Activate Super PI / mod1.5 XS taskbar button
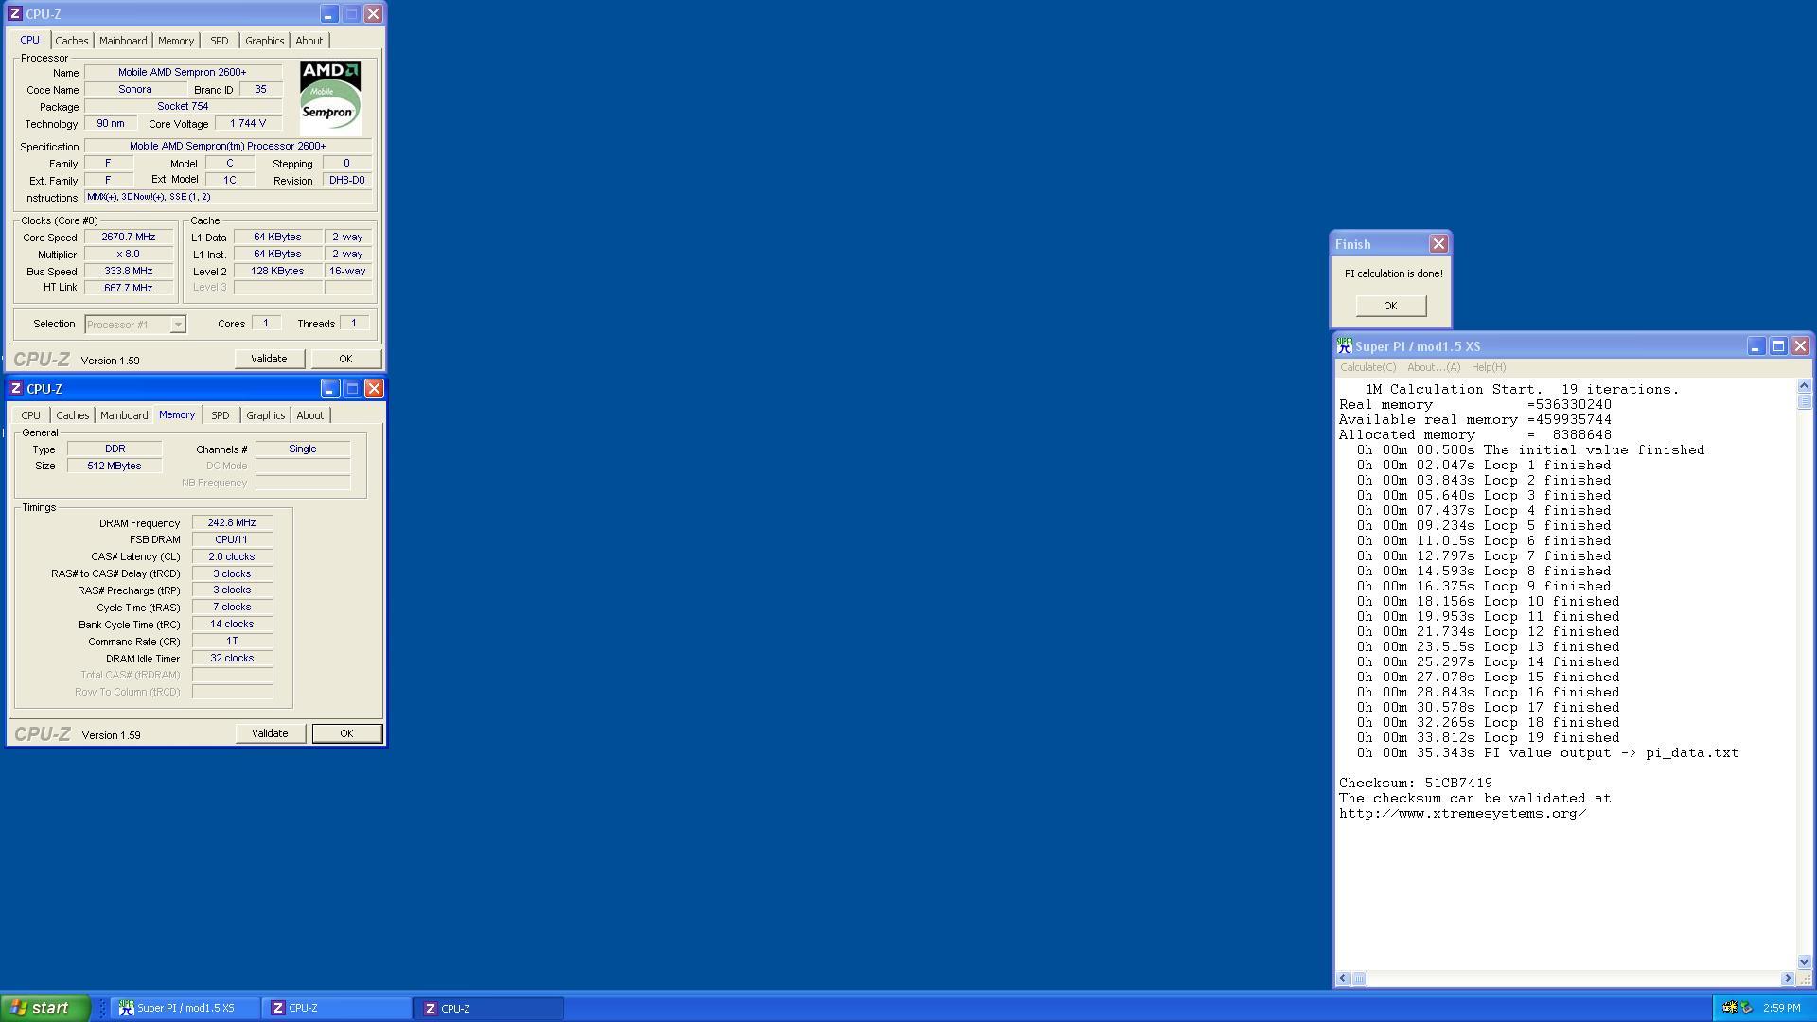Viewport: 1817px width, 1022px height. coord(185,1009)
